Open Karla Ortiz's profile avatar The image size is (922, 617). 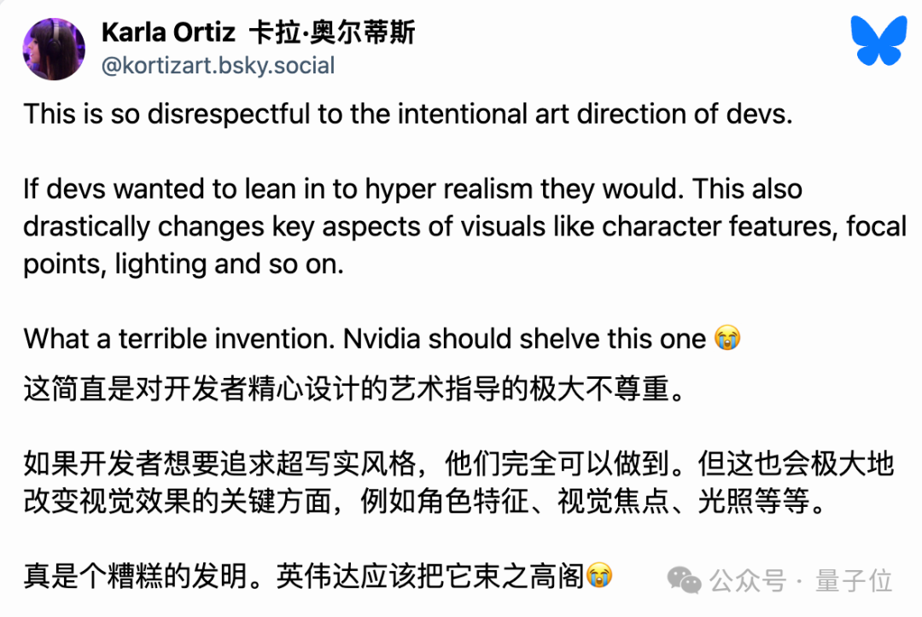pos(53,49)
